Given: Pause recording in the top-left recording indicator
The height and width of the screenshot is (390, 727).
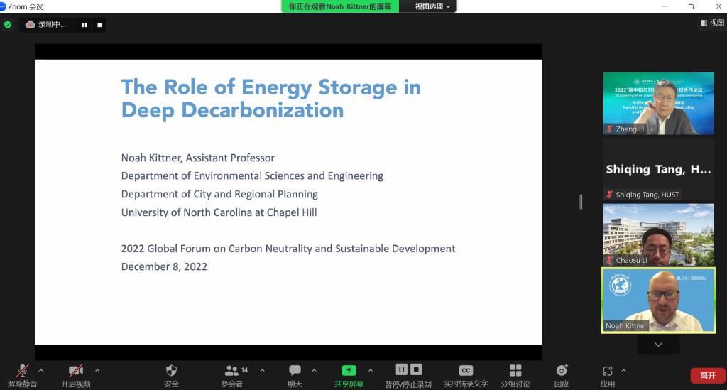Looking at the screenshot, I should coord(84,25).
